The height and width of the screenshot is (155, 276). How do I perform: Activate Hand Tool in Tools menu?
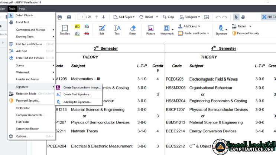coord(22,22)
